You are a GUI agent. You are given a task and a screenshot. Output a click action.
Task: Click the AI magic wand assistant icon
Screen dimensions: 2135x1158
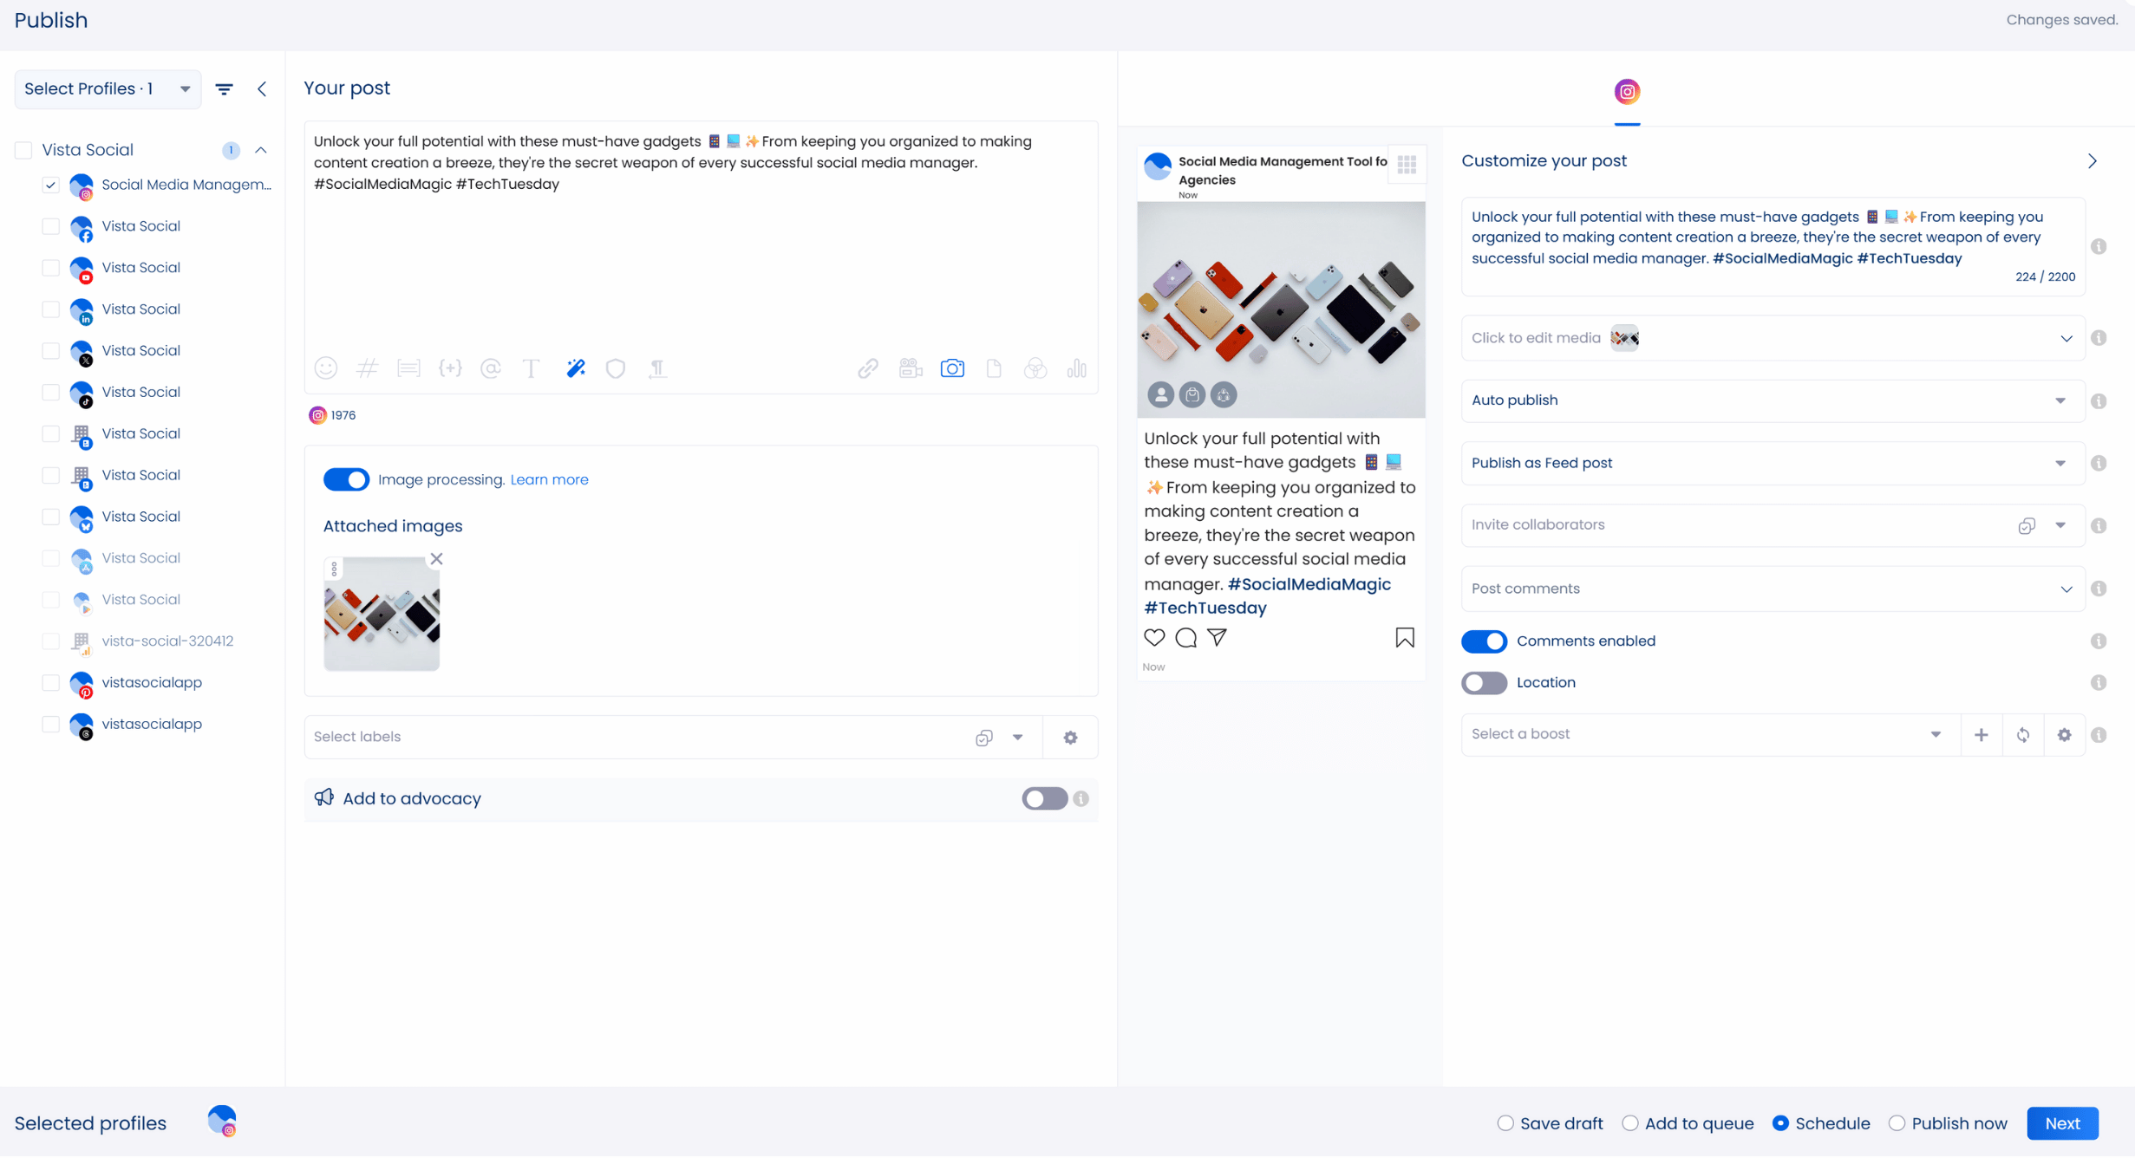(576, 369)
